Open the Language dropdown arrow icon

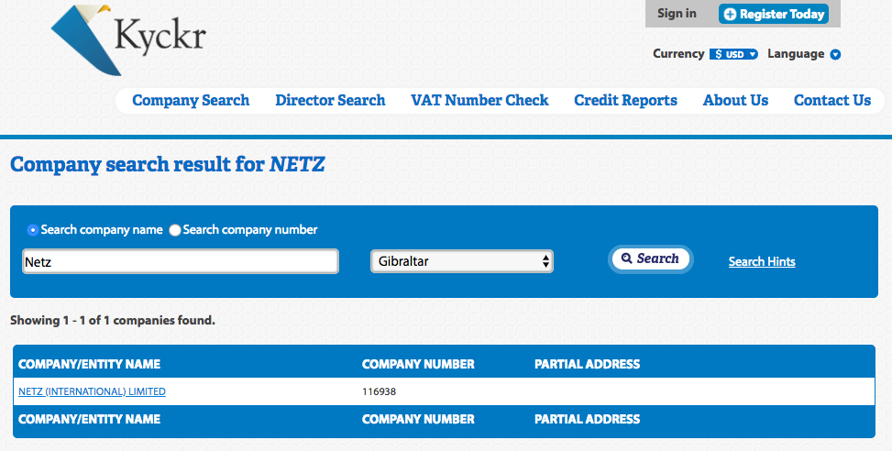click(x=835, y=55)
